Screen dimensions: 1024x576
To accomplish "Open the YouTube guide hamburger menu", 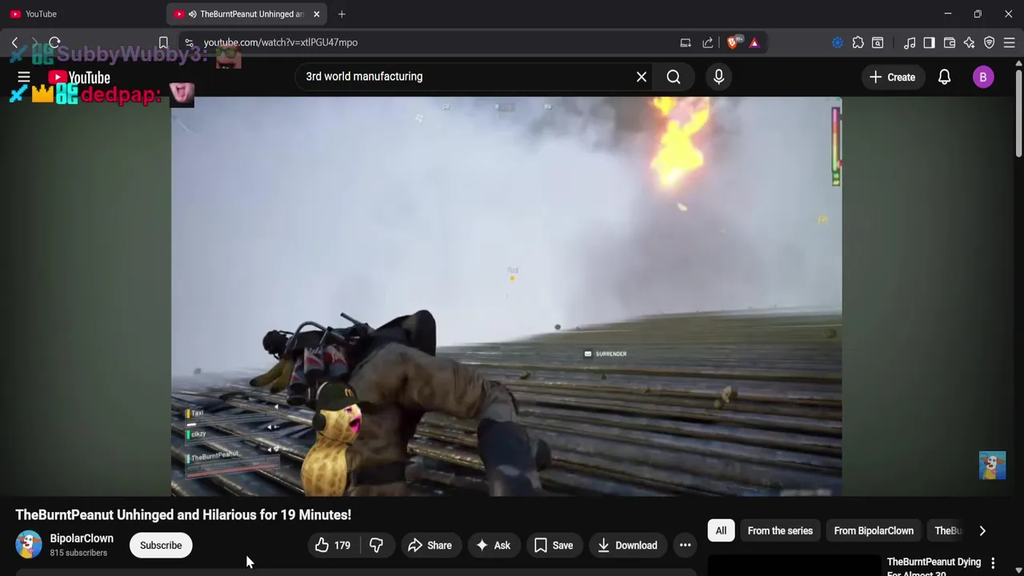I will [x=24, y=77].
